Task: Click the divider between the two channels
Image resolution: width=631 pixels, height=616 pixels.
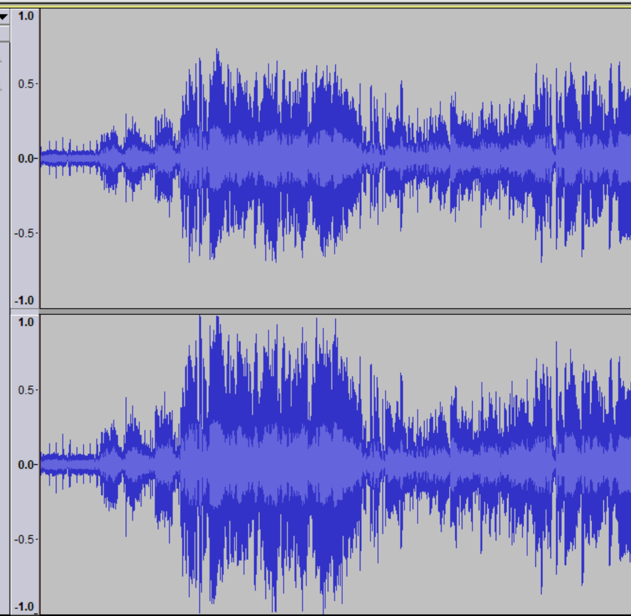Action: [315, 308]
